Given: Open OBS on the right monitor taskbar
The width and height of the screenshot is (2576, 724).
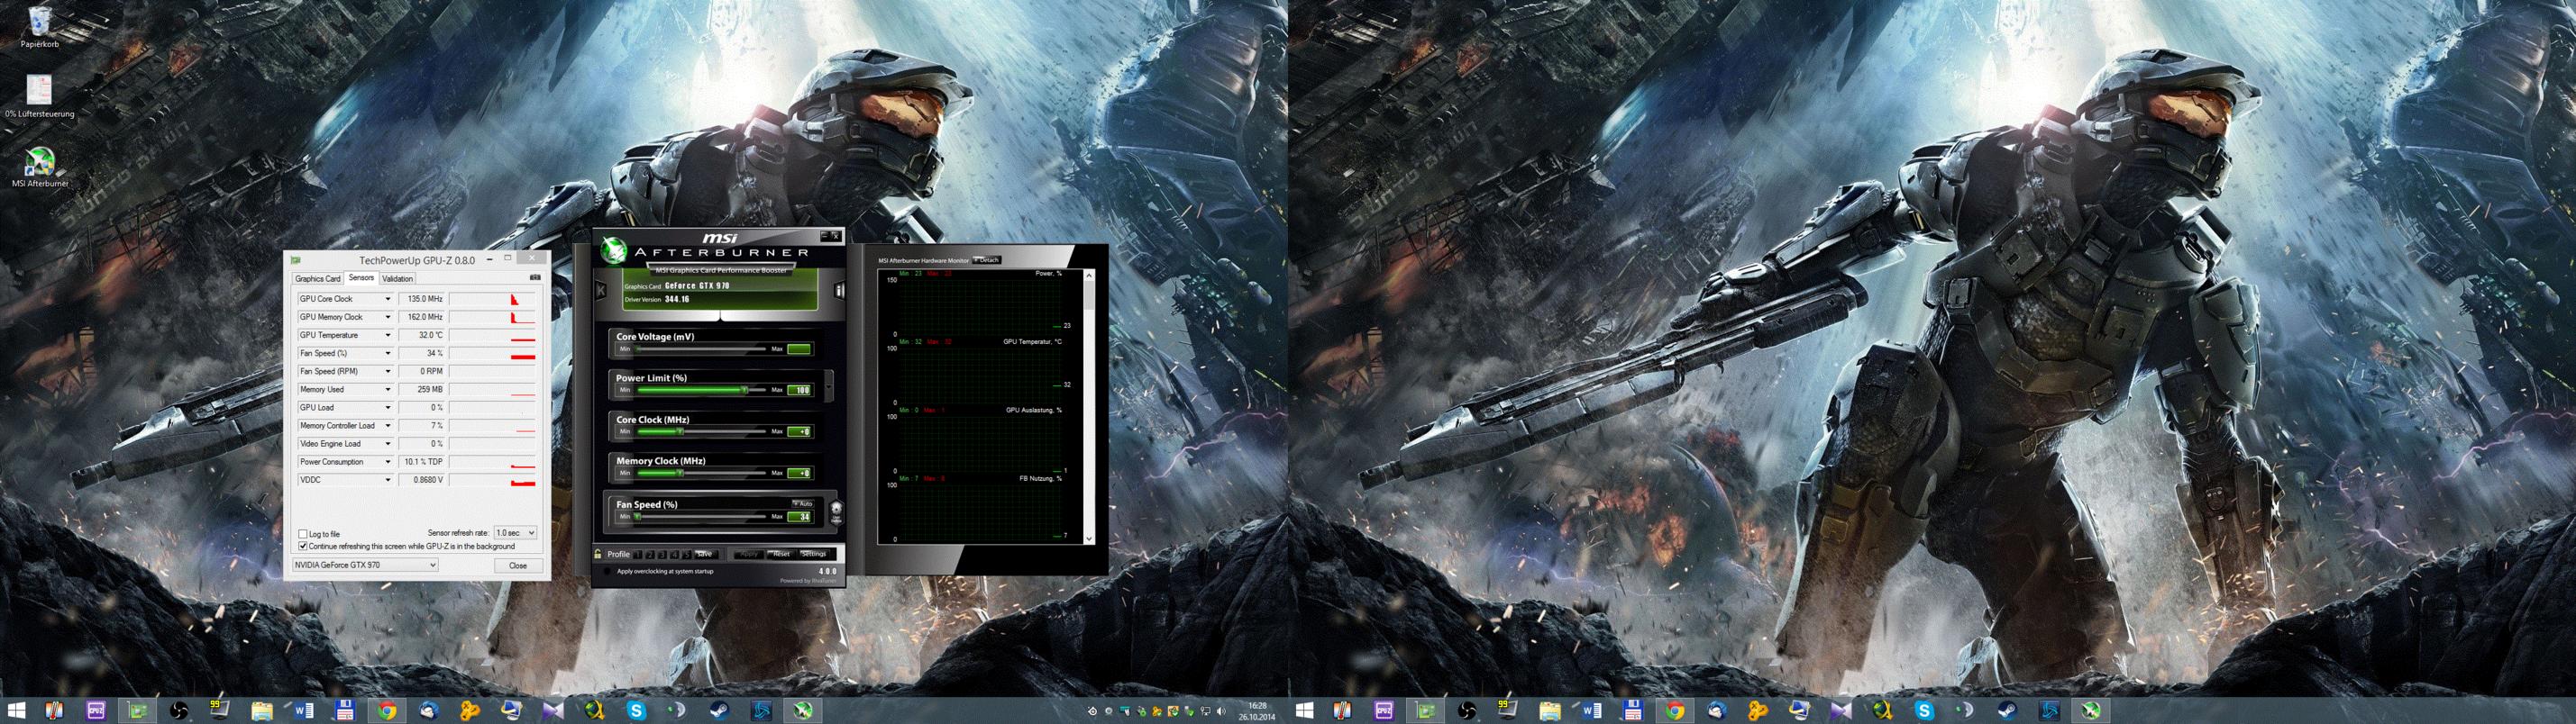Looking at the screenshot, I should click(x=1467, y=711).
